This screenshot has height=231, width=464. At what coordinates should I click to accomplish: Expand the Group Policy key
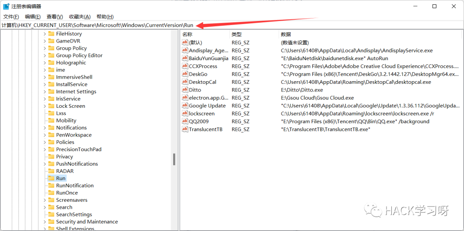click(x=45, y=48)
